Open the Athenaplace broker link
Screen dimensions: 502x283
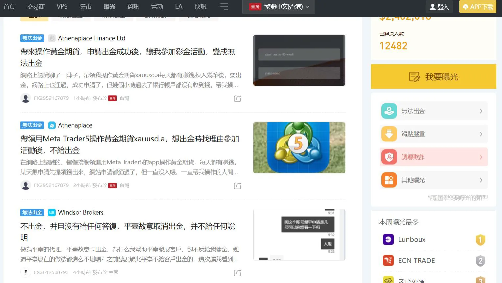point(75,125)
